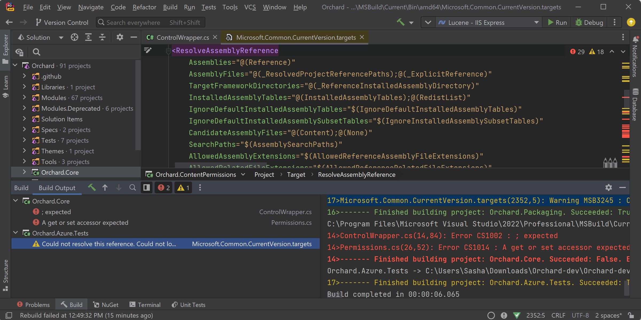Viewport: 641px width, 320px height.
Task: Switch to the ControlWrapper.cs tab
Action: click(182, 37)
